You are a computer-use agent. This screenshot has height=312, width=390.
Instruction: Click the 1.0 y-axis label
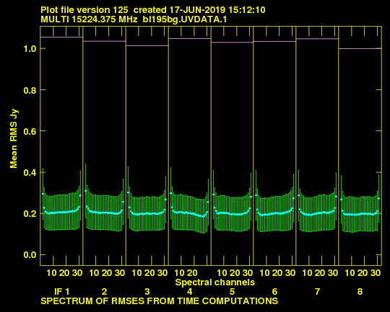(30, 49)
